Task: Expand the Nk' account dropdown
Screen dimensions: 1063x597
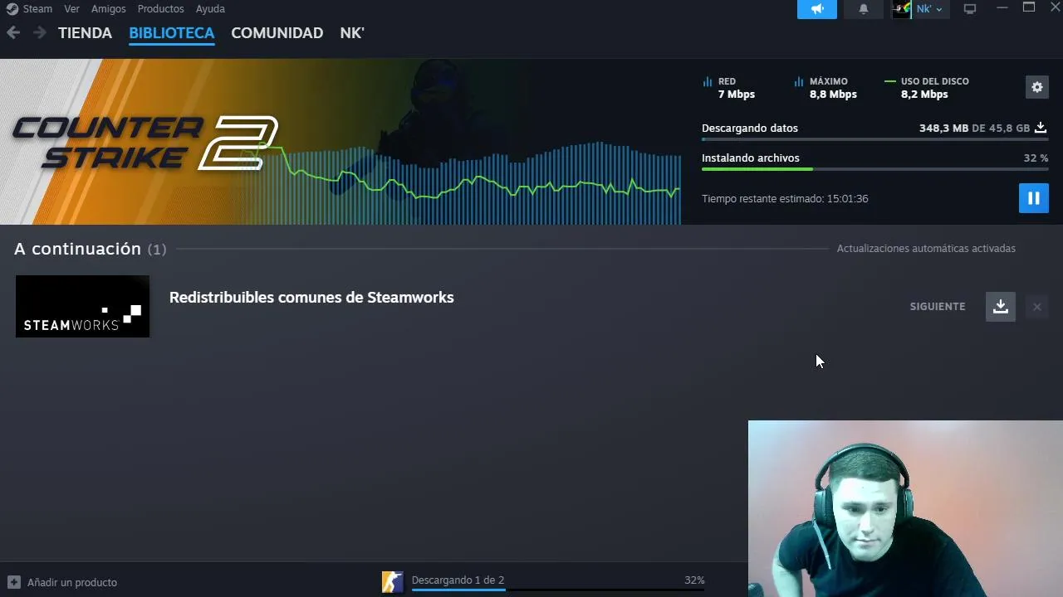Action: tap(929, 9)
